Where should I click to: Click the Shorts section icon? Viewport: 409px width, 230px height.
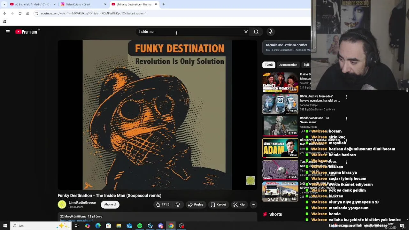click(x=265, y=214)
